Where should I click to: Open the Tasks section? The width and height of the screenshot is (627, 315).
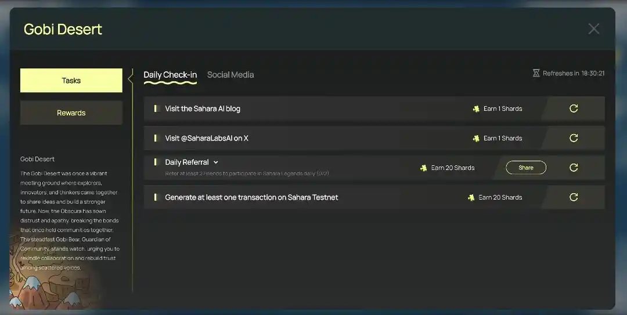click(x=71, y=81)
